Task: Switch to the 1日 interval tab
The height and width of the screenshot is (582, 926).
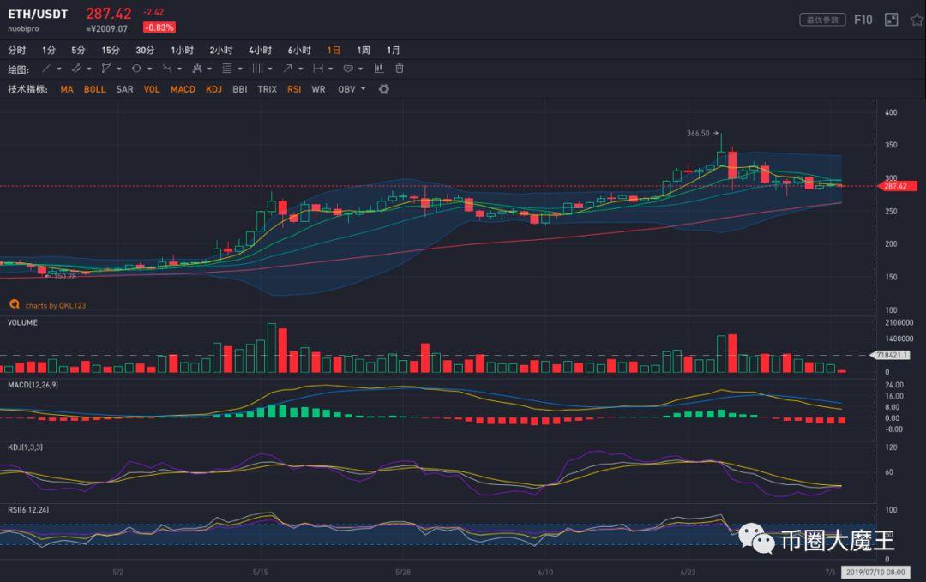Action: pyautogui.click(x=334, y=51)
